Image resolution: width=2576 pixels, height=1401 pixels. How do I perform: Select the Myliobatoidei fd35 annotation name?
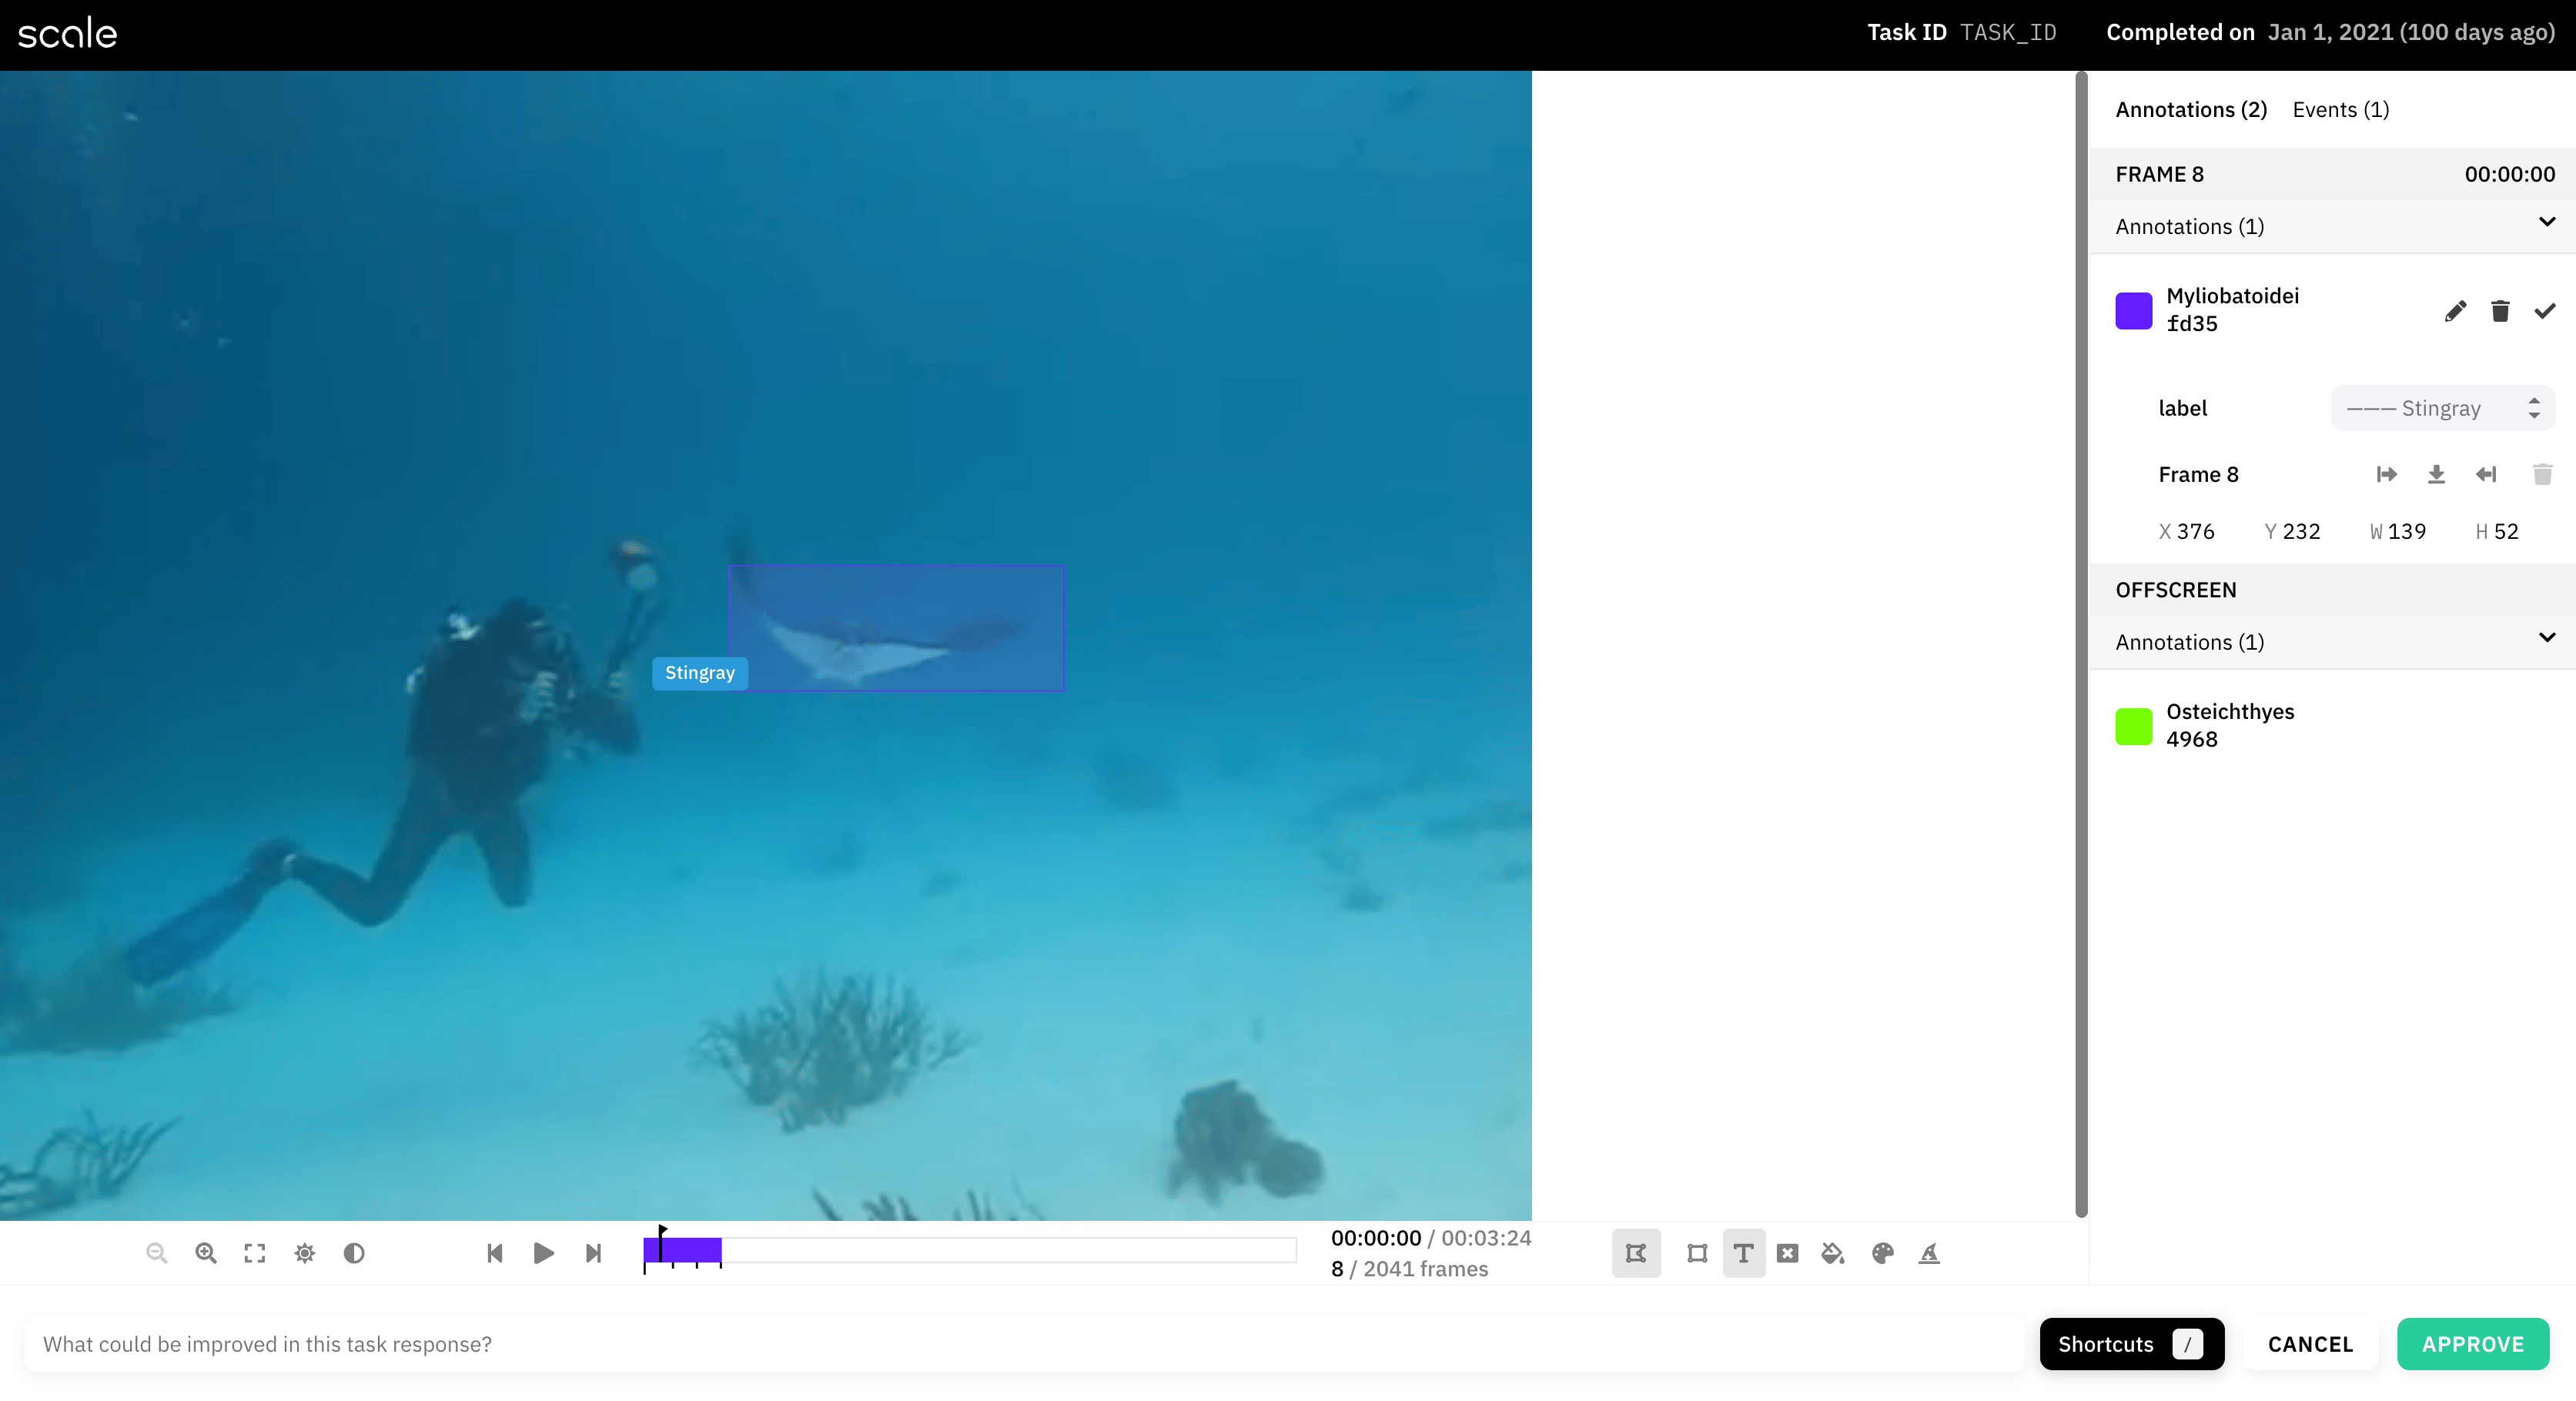(2233, 310)
